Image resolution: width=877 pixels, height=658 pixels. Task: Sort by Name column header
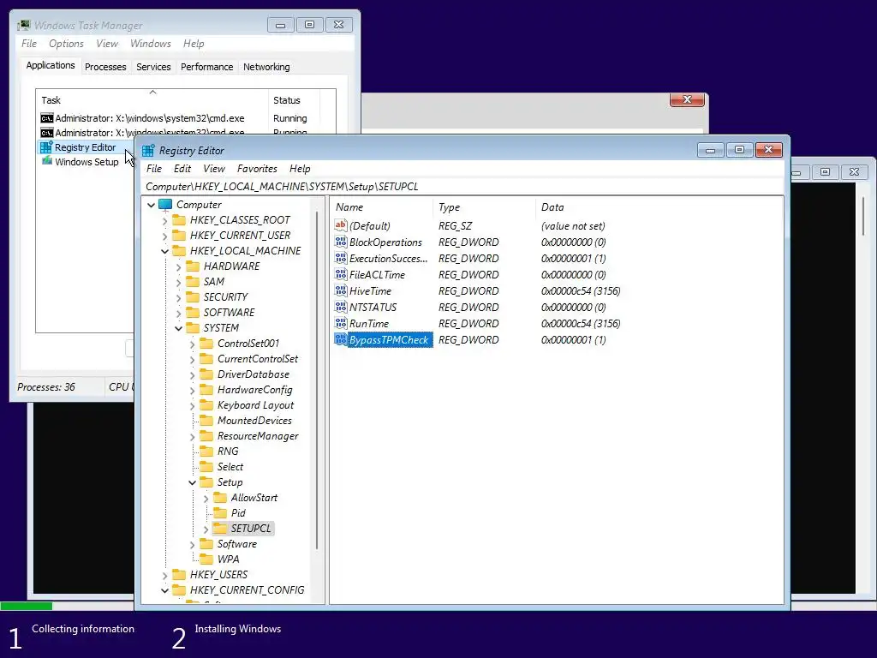[x=381, y=207]
